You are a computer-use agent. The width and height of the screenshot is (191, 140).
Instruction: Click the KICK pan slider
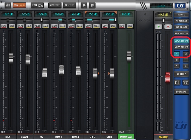tap(8, 20)
